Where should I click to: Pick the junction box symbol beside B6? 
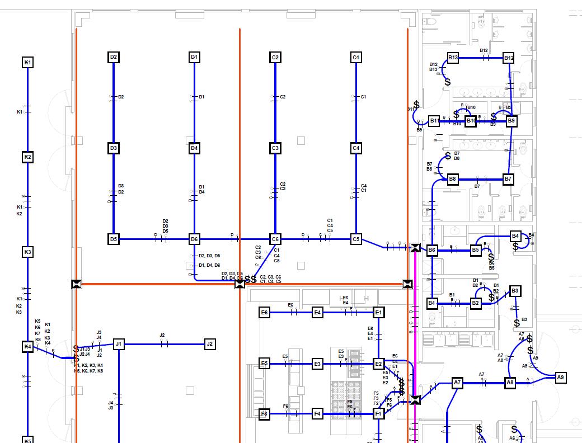coord(415,248)
